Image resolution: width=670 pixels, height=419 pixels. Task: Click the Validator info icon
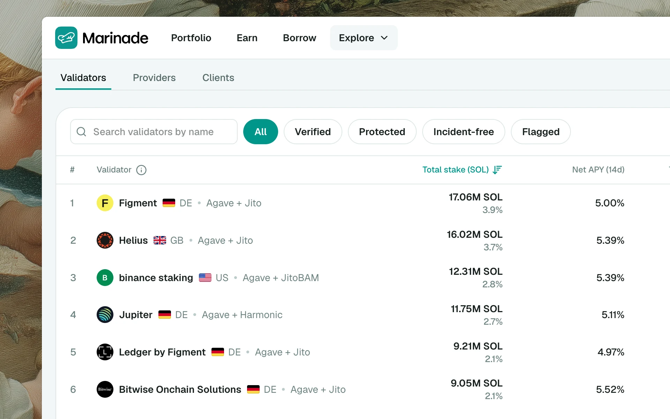[141, 170]
